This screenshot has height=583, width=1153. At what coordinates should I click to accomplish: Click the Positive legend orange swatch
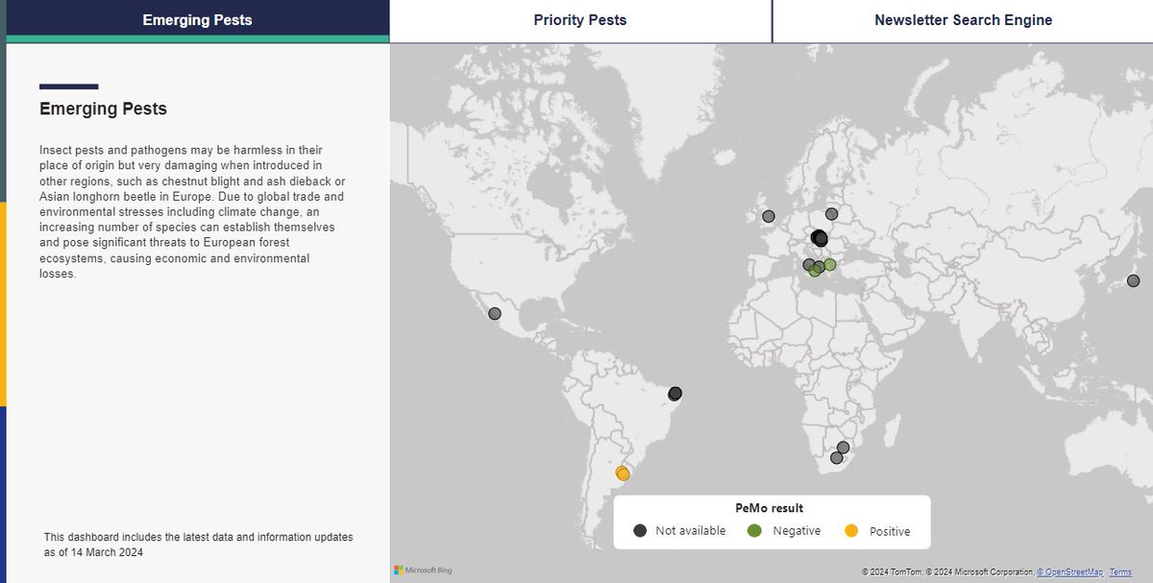(x=850, y=530)
